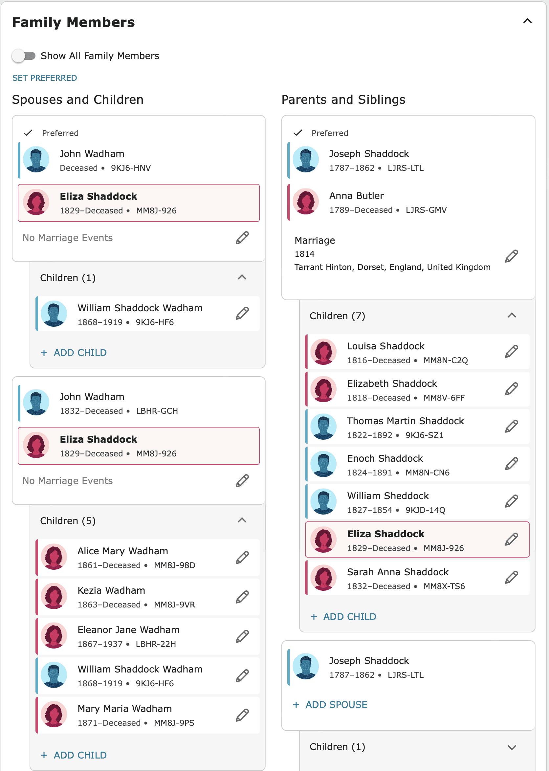
Task: Collapse the Children (7) list
Action: pyautogui.click(x=512, y=315)
